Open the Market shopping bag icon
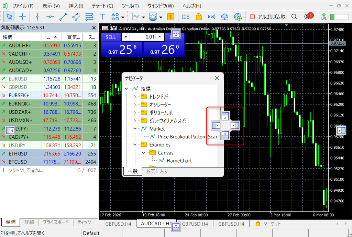This screenshot has width=352, height=237. 198,16
